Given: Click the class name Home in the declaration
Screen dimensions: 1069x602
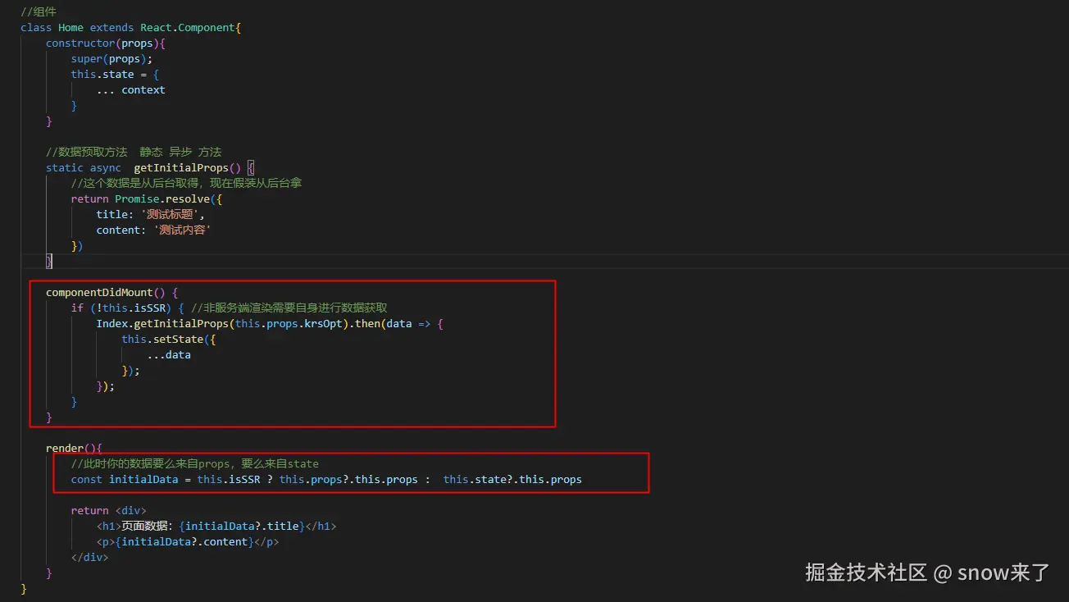Looking at the screenshot, I should coord(71,27).
